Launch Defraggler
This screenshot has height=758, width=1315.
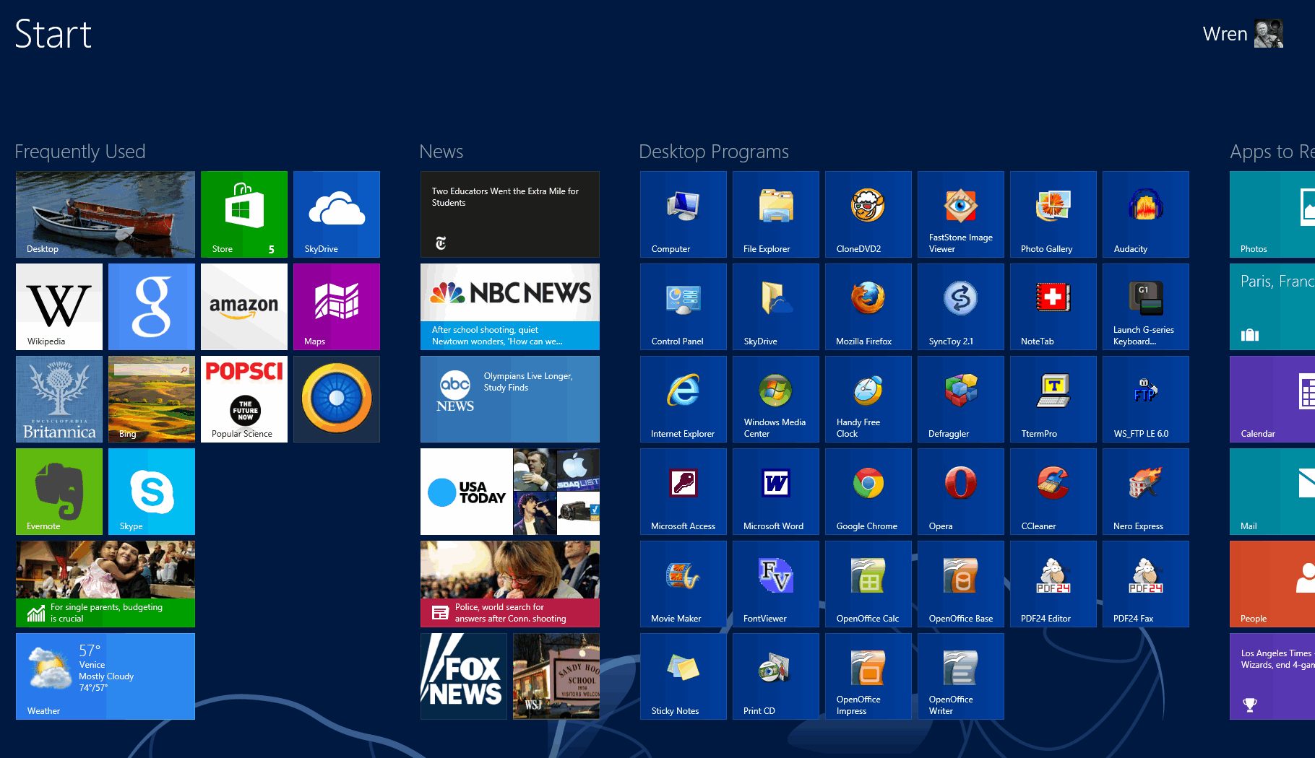point(961,399)
